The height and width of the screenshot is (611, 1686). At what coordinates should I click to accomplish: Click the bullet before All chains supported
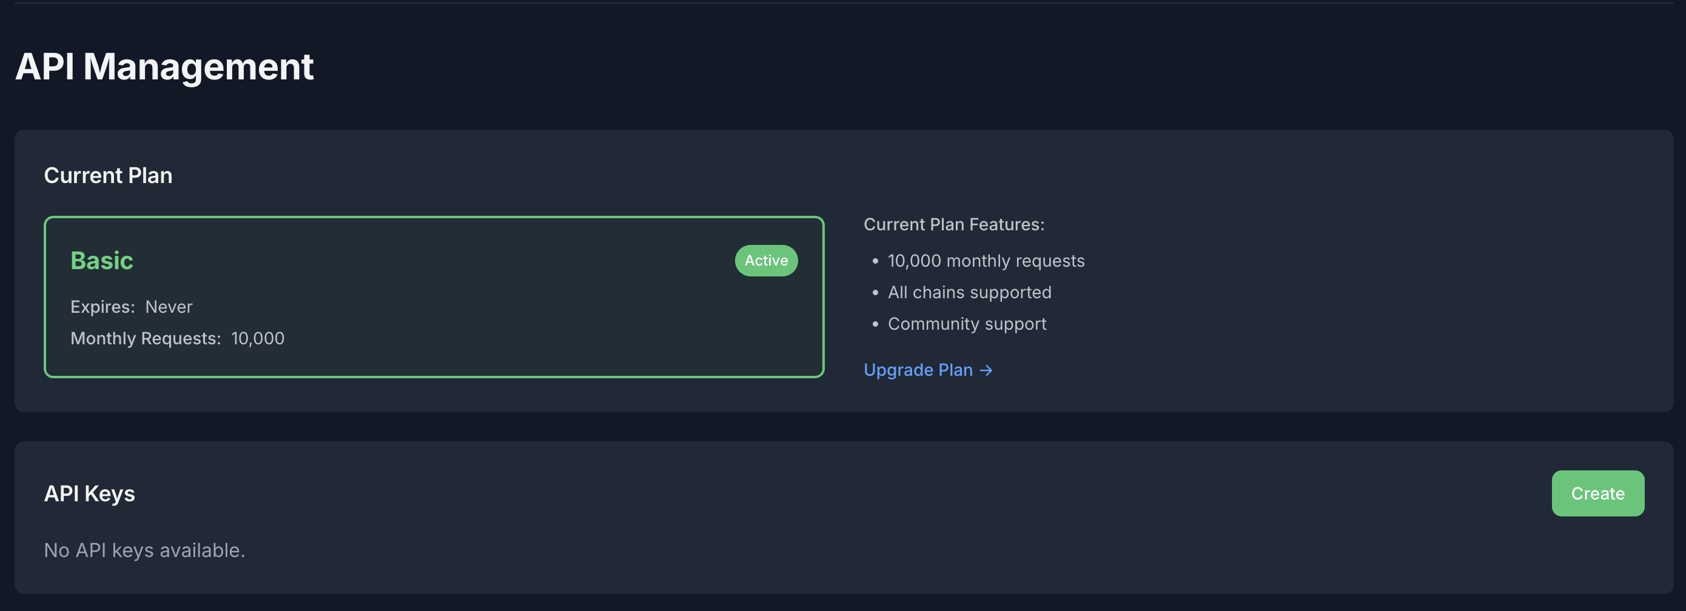coord(875,293)
